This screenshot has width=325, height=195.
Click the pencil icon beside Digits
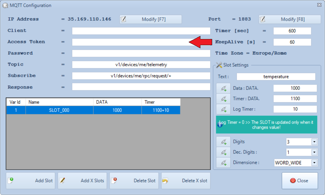(223, 142)
